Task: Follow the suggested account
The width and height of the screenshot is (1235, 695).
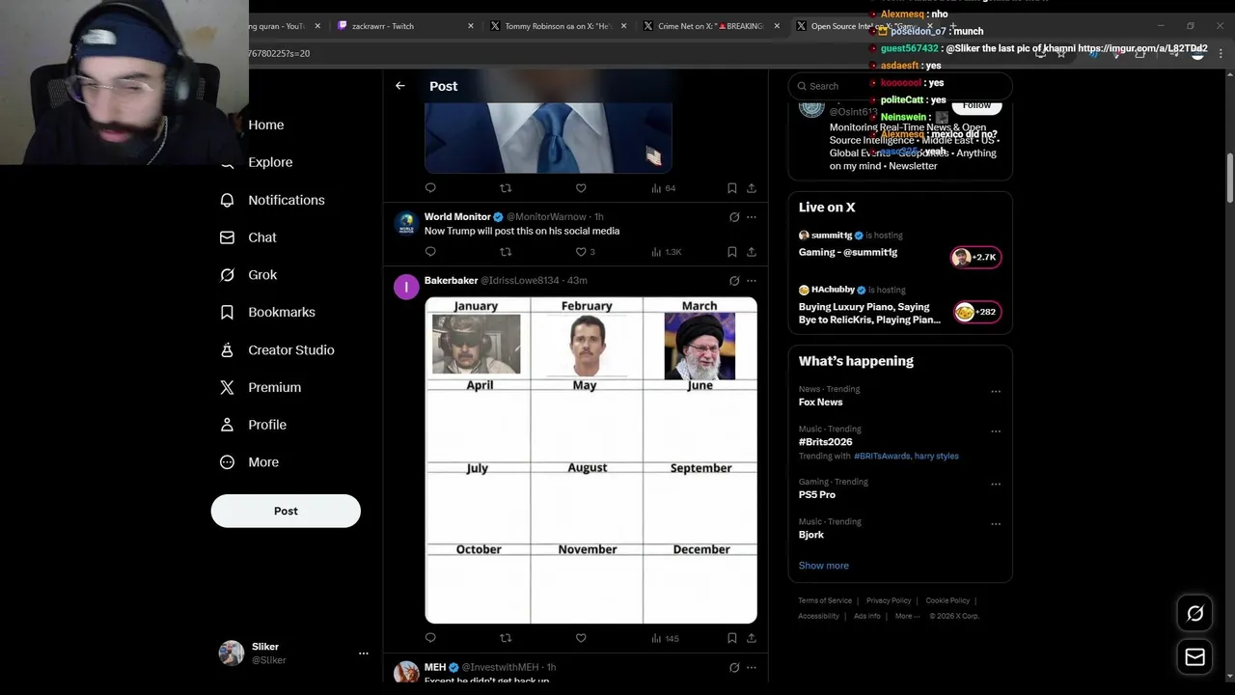Action: pyautogui.click(x=976, y=104)
